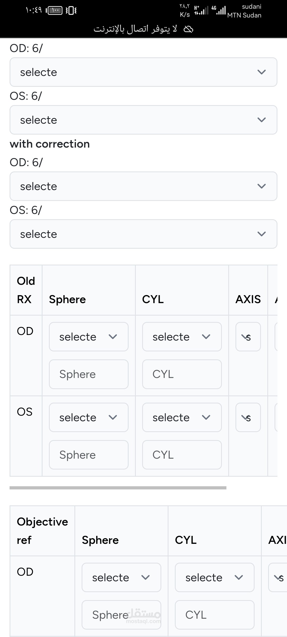Tap the vibrate mode icon in the status bar
The width and height of the screenshot is (287, 637).
[71, 10]
